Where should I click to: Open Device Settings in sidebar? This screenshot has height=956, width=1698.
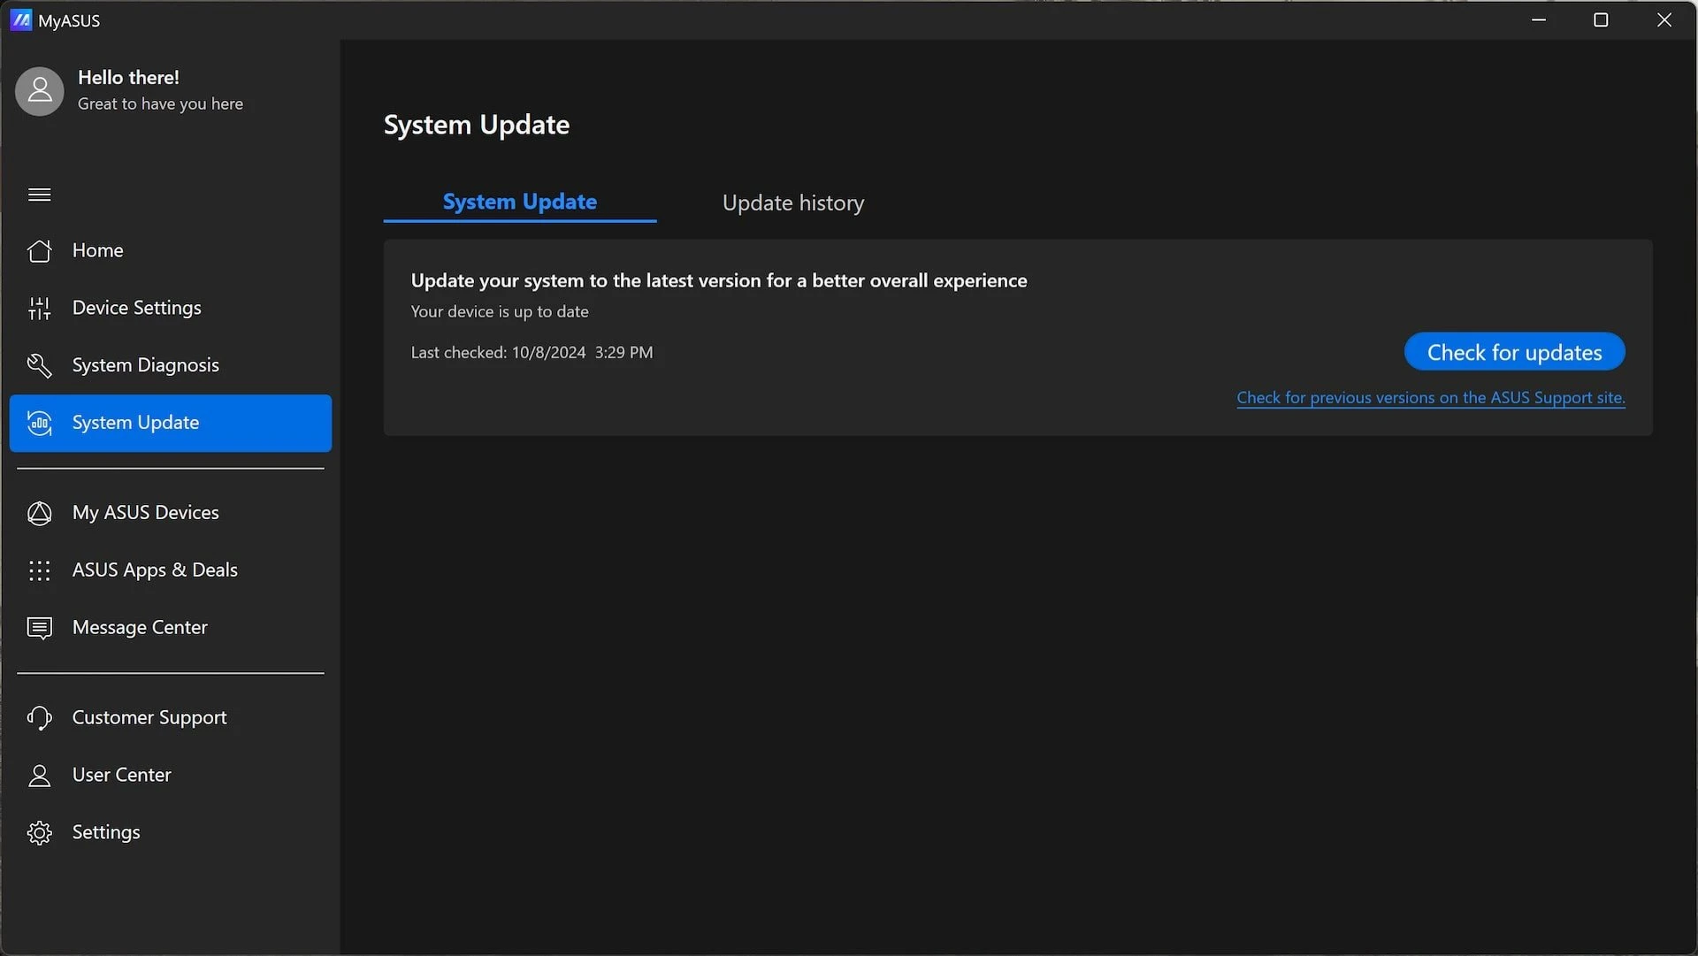point(171,308)
